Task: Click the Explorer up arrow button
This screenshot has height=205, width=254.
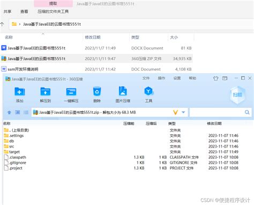Action: click(x=2, y=24)
